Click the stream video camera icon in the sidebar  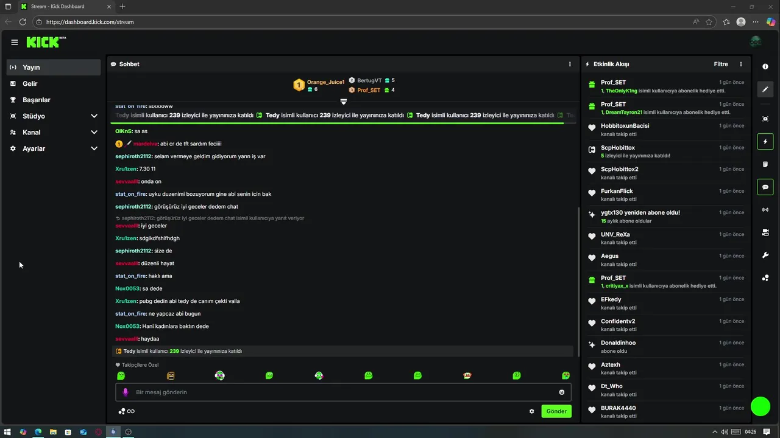click(765, 232)
